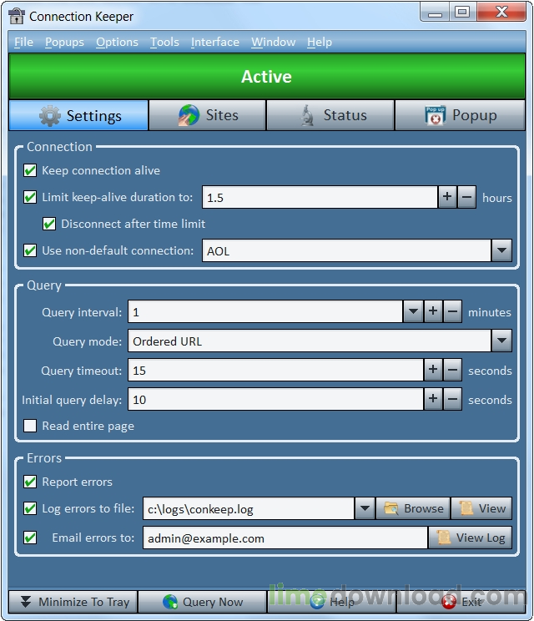This screenshot has height=621, width=534.
Task: Click the View button beside Browse
Action: click(x=481, y=508)
